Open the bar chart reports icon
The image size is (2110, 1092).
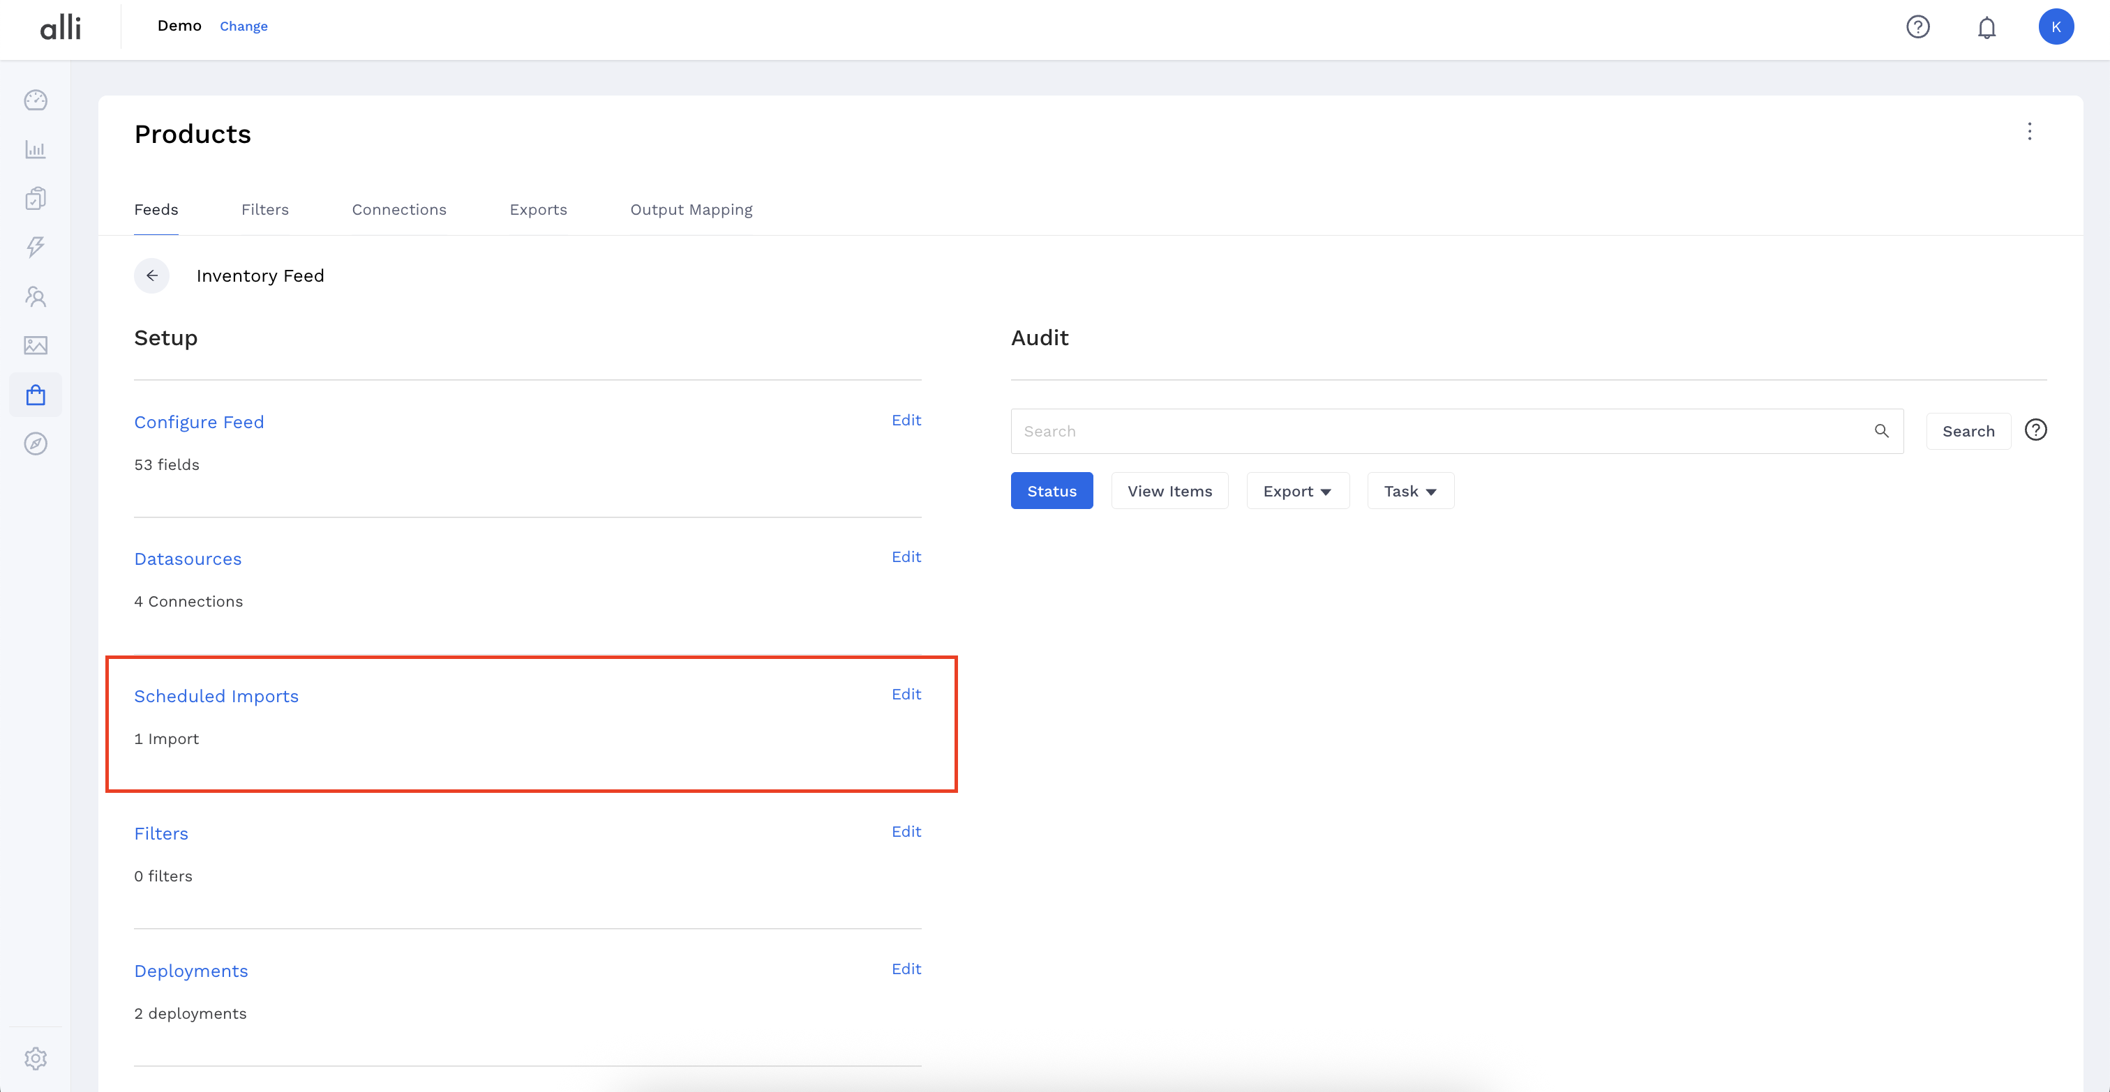coord(35,149)
